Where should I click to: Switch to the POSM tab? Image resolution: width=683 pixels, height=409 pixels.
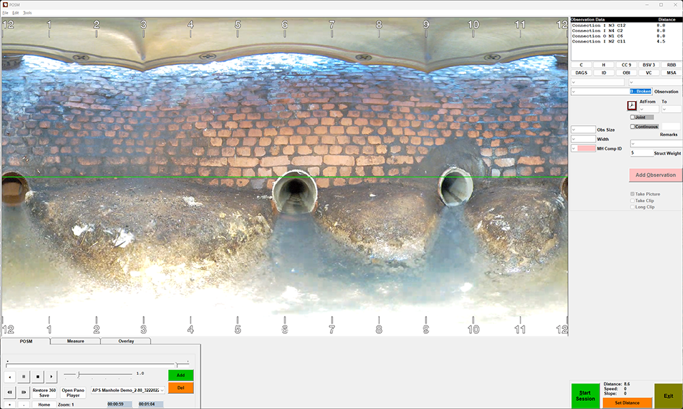click(x=26, y=341)
